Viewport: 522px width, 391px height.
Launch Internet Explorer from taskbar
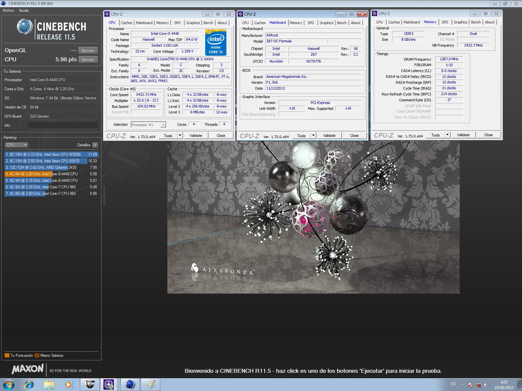[29, 385]
